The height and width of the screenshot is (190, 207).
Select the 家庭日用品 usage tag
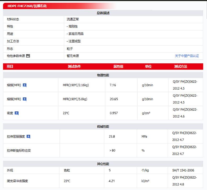click(x=76, y=34)
